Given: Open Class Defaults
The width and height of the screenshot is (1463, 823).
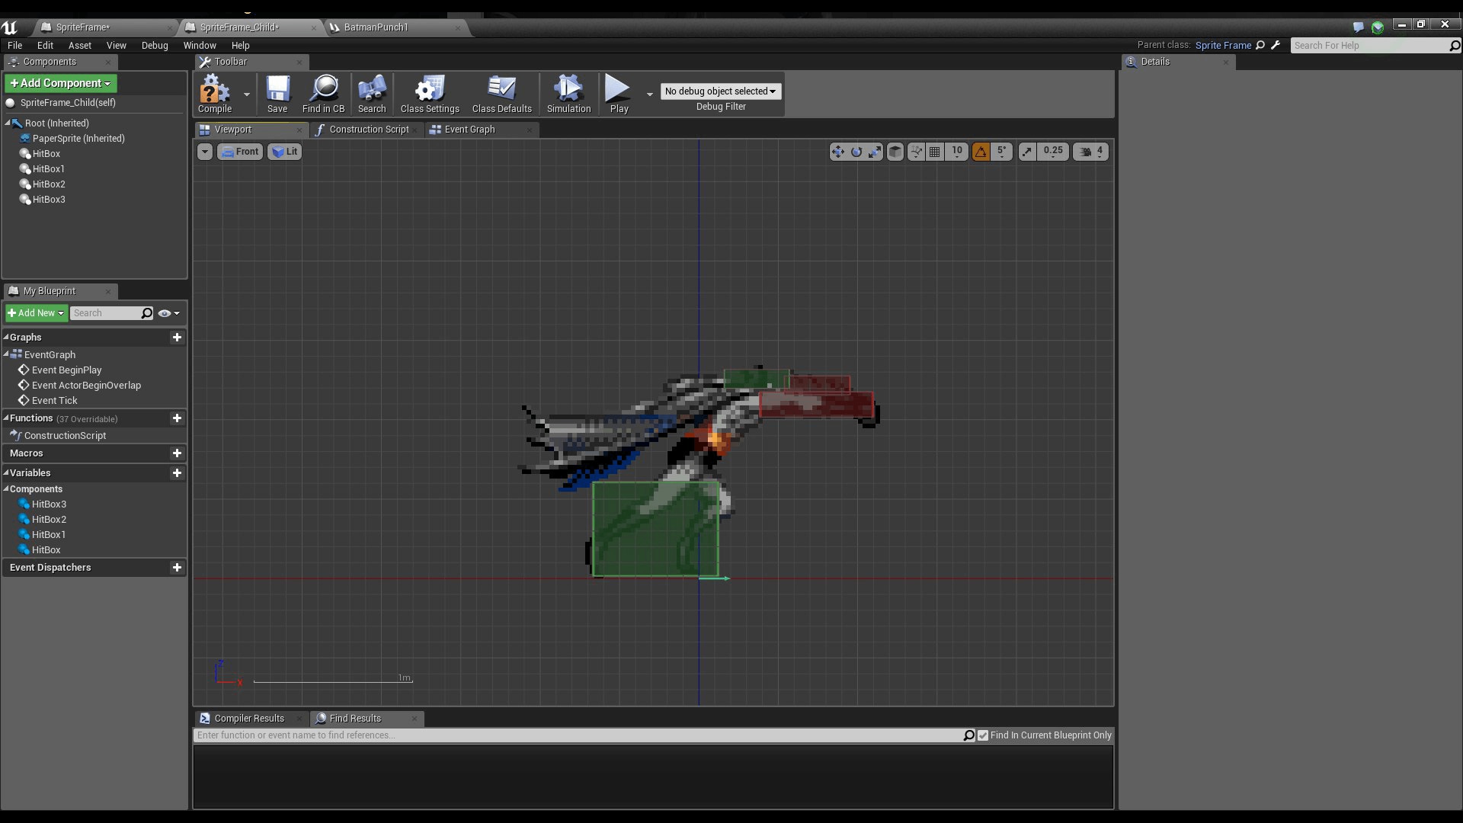Looking at the screenshot, I should pos(501,93).
